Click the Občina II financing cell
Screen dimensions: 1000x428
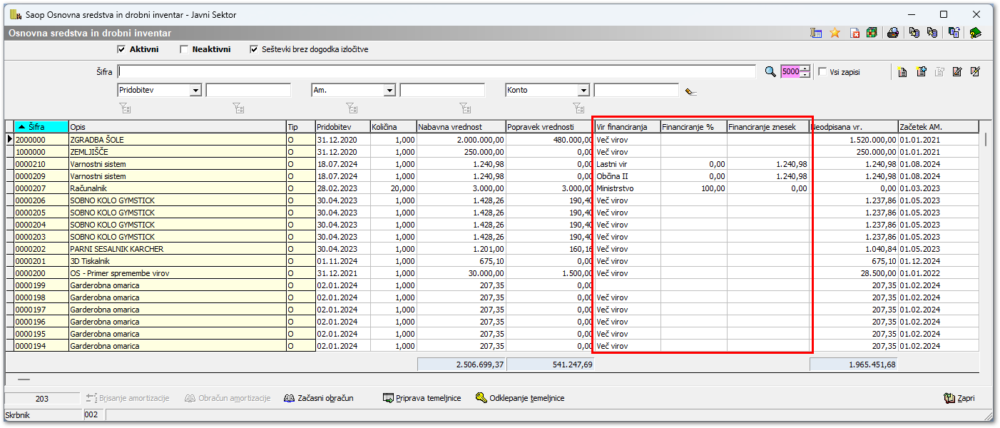[627, 176]
